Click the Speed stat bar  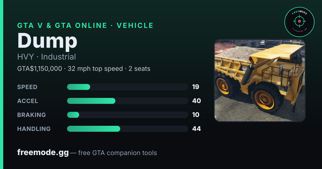click(127, 87)
